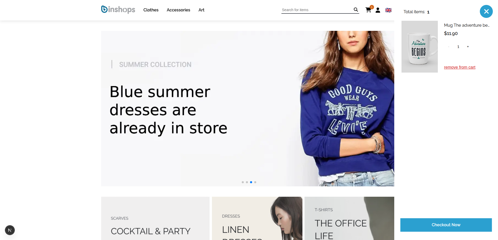Close the cart sidebar panel
Screen dimensions: 498x240
486,11
